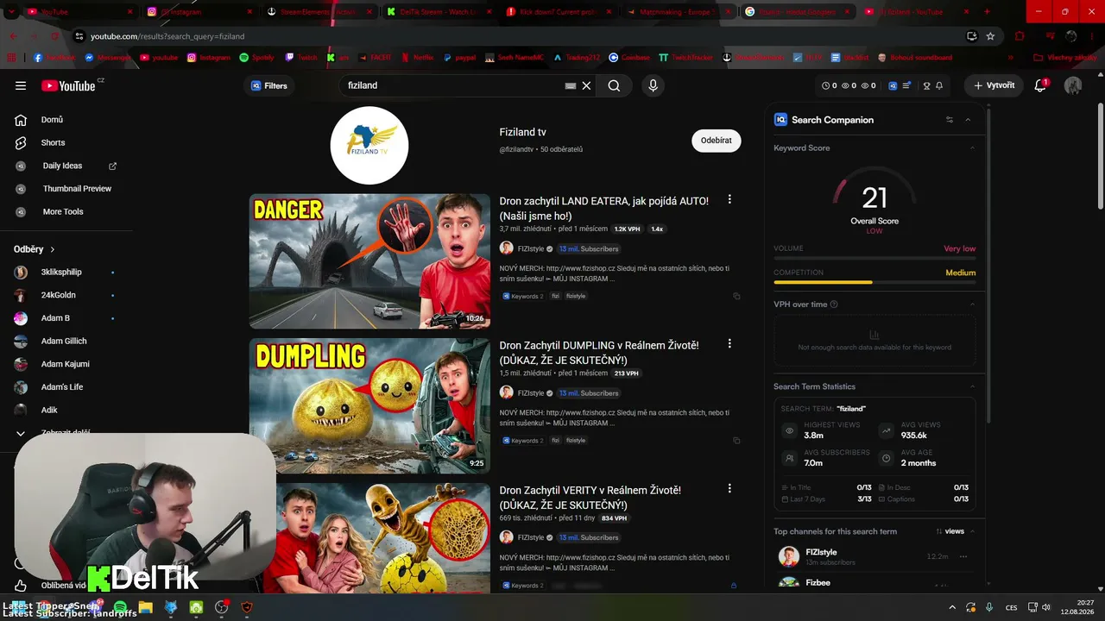The height and width of the screenshot is (621, 1105).
Task: Open the on-screen keyboard in search box
Action: [571, 86]
